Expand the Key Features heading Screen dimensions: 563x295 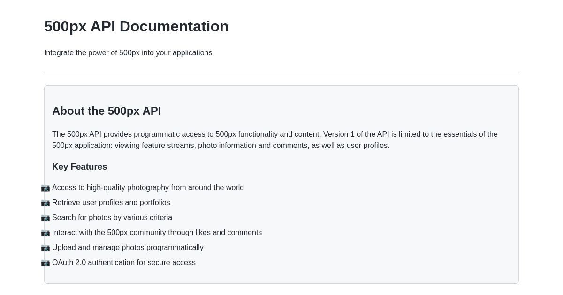[79, 167]
